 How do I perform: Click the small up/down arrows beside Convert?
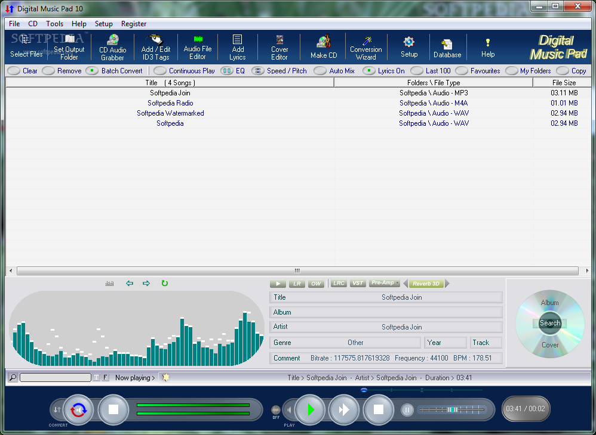(57, 409)
